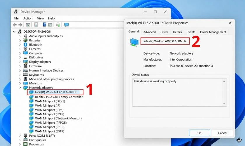This screenshot has width=245, height=146.
Task: Click the Forward arrow in Device Manager toolbar
Action: [x=20, y=25]
